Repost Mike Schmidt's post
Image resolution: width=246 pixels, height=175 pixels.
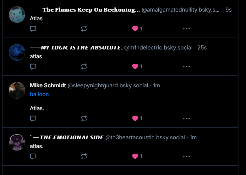pos(84,118)
